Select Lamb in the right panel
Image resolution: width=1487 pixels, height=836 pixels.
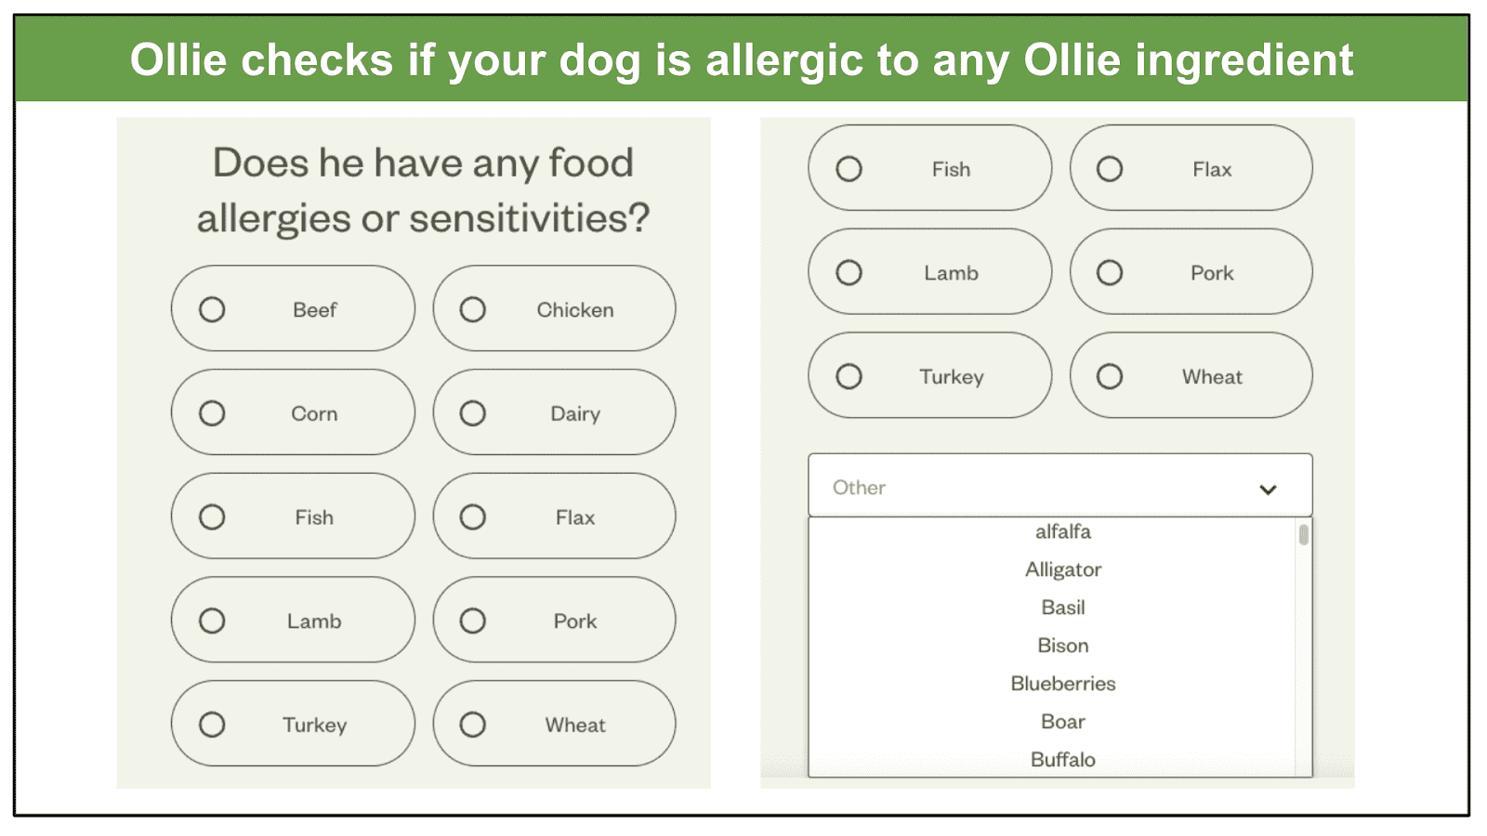pyautogui.click(x=930, y=272)
